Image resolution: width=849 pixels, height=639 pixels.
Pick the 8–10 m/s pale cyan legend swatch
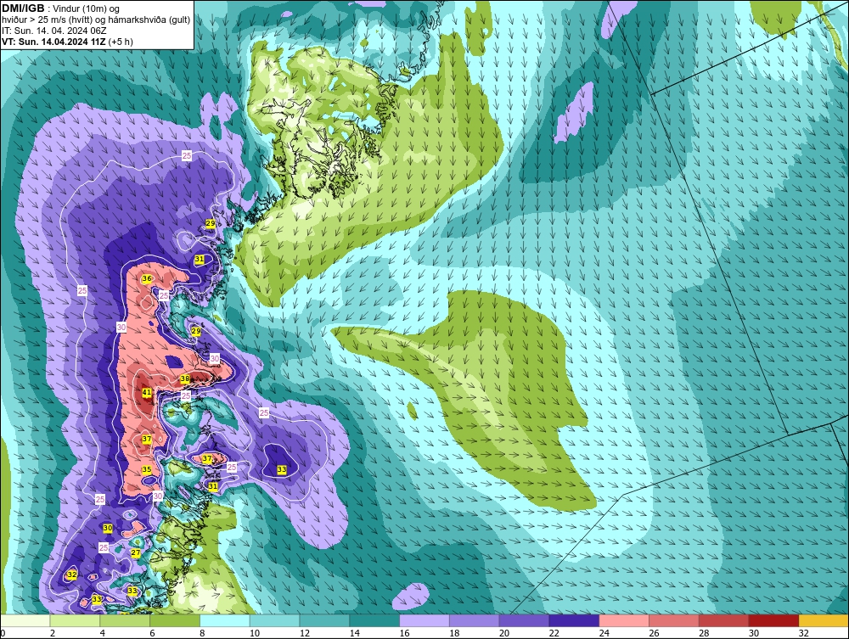pyautogui.click(x=225, y=620)
